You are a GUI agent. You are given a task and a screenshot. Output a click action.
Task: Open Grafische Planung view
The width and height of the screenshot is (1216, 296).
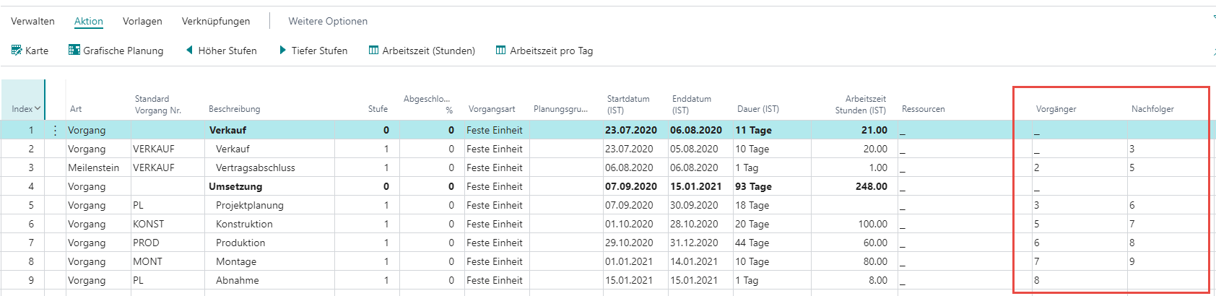click(x=123, y=51)
